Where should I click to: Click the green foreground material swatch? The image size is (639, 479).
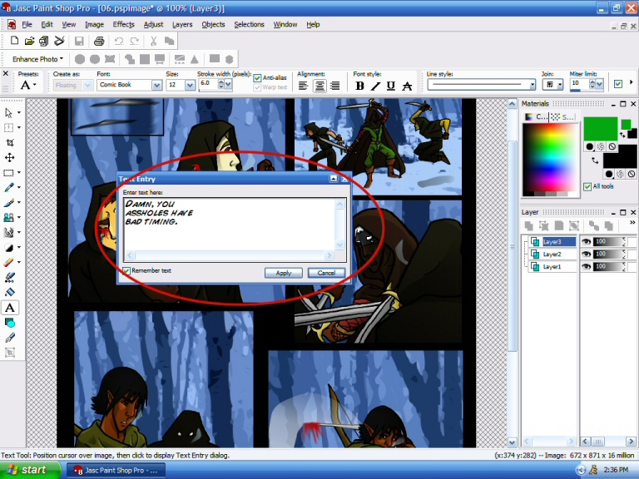pos(599,128)
